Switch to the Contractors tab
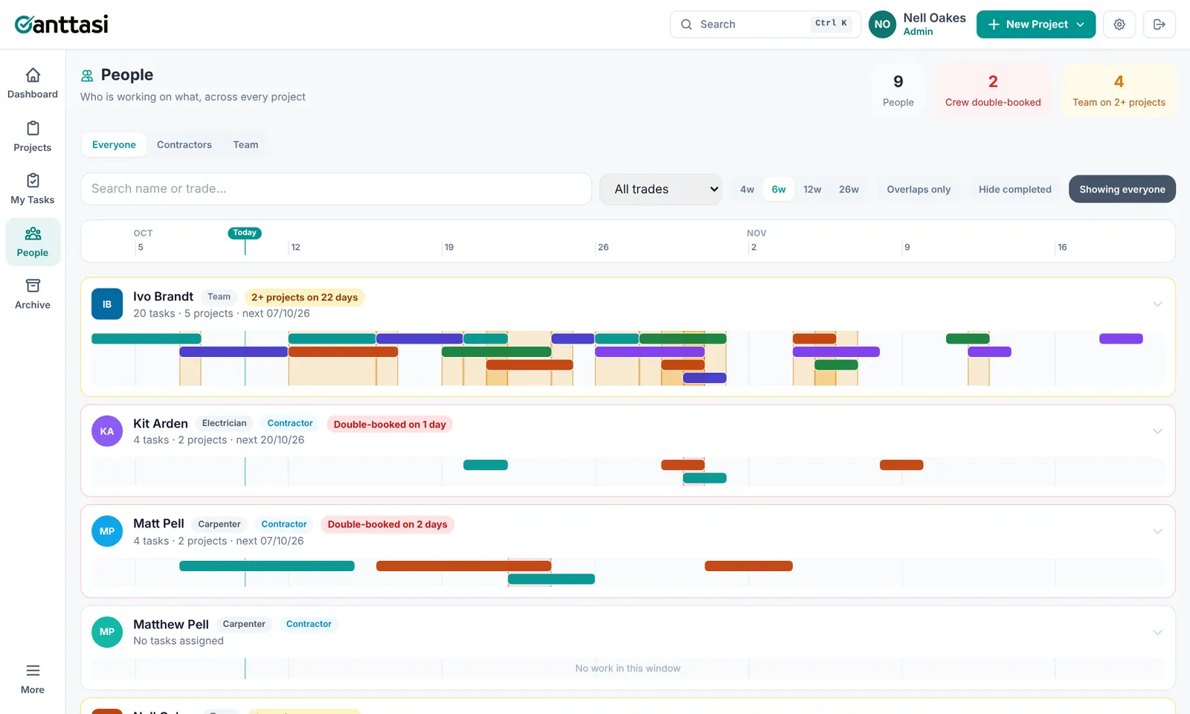Viewport: 1190px width, 714px height. tap(184, 145)
